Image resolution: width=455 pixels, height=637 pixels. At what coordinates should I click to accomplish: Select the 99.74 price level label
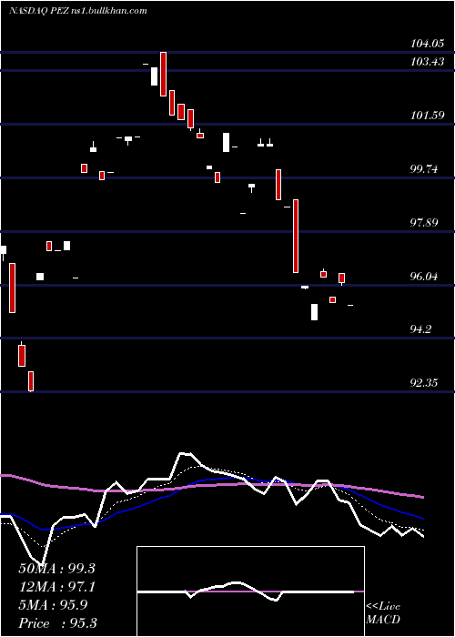coord(424,169)
